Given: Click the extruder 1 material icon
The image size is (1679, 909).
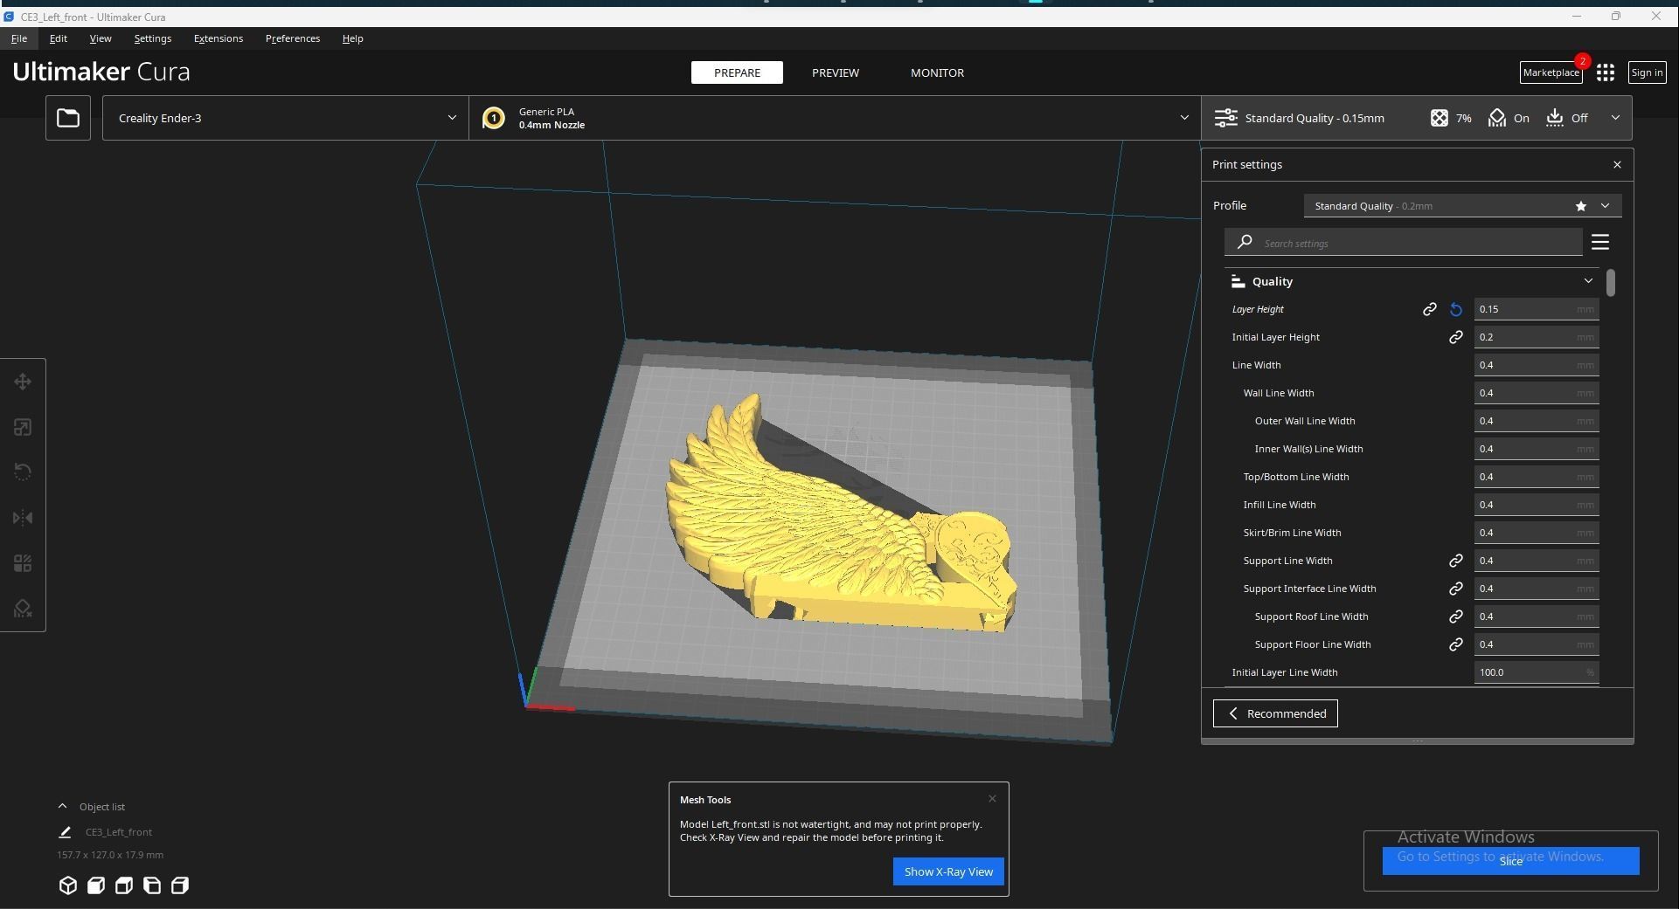Looking at the screenshot, I should tap(494, 118).
